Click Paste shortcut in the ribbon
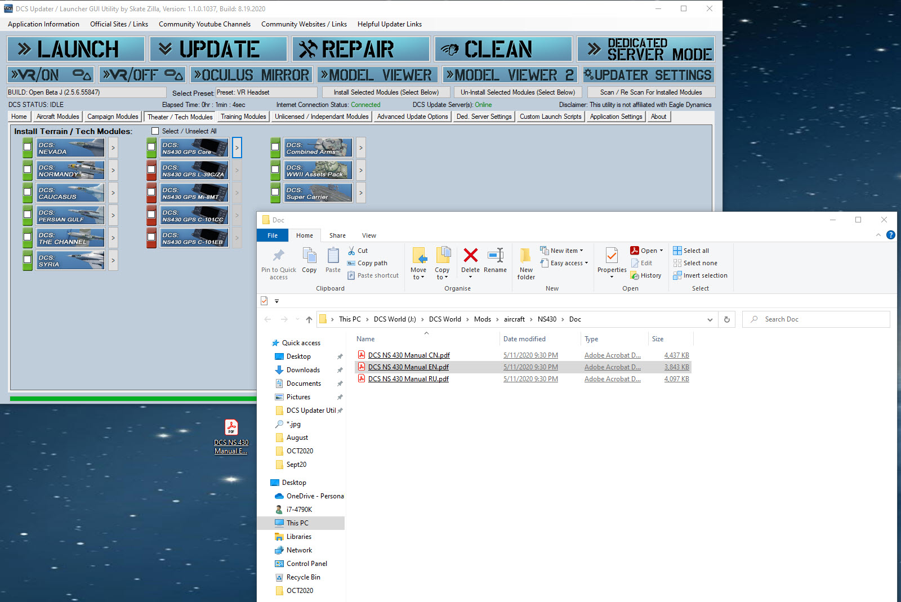This screenshot has height=602, width=901. click(x=373, y=275)
